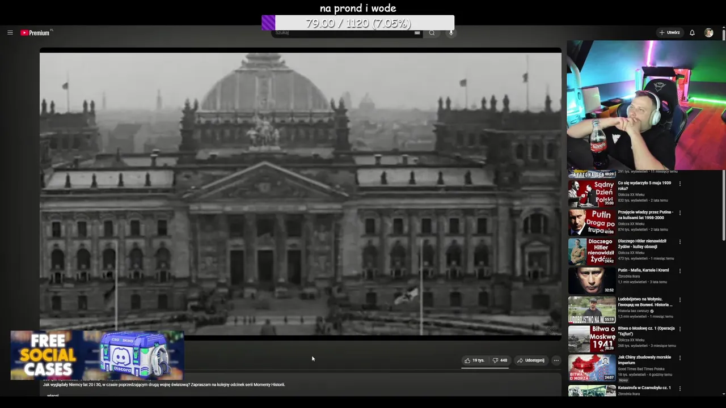Open the Utwórz create menu

click(670, 33)
